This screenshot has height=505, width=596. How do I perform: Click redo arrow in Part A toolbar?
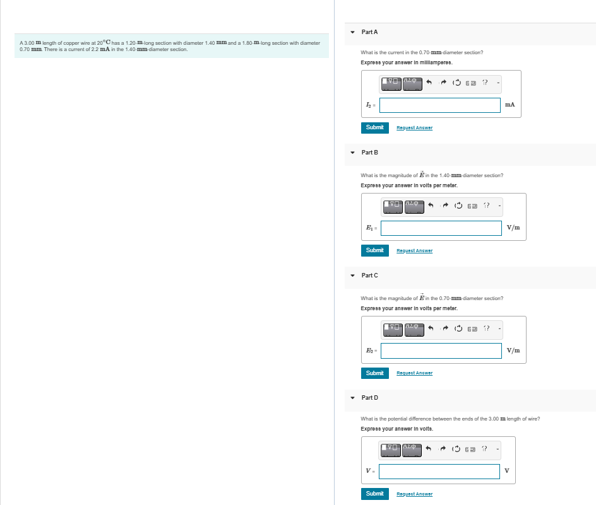coord(443,82)
